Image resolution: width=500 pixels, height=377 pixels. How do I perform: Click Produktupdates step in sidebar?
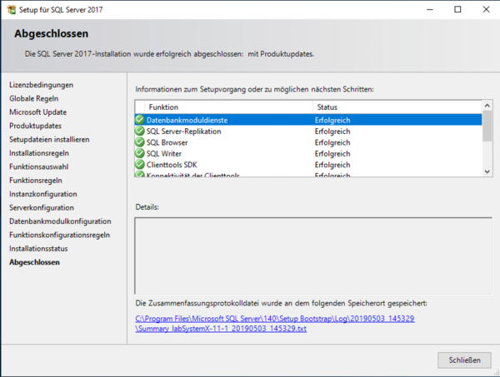click(35, 126)
